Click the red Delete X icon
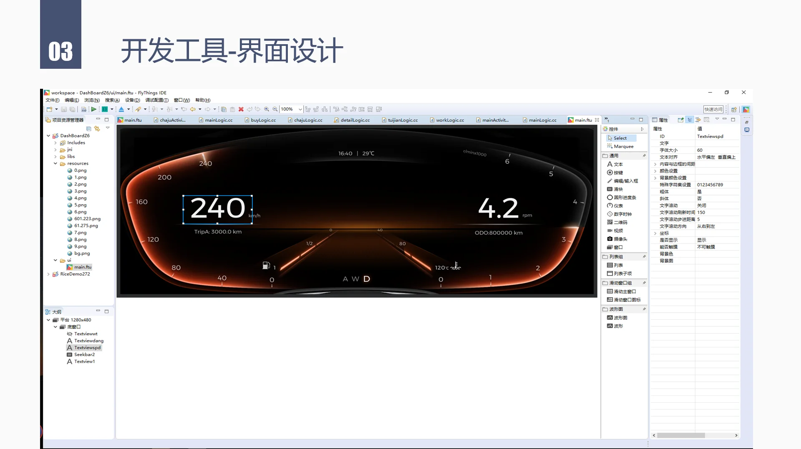The image size is (801, 449). pyautogui.click(x=241, y=109)
